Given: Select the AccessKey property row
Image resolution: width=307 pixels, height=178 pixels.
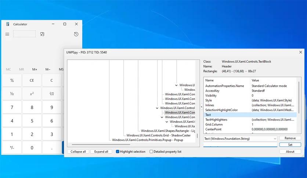Looking at the screenshot, I should 250,91.
